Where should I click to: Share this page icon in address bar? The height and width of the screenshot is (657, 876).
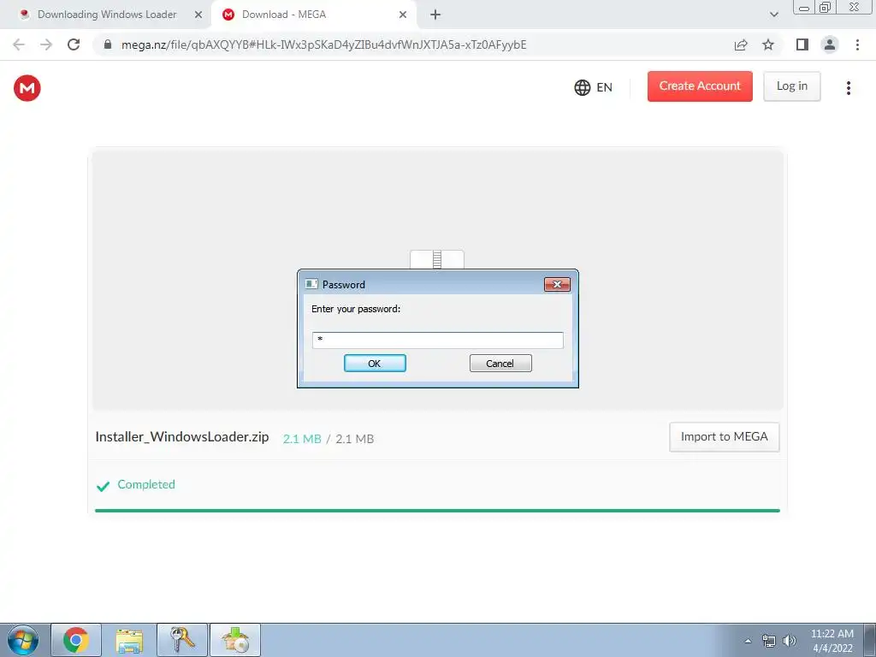(741, 44)
